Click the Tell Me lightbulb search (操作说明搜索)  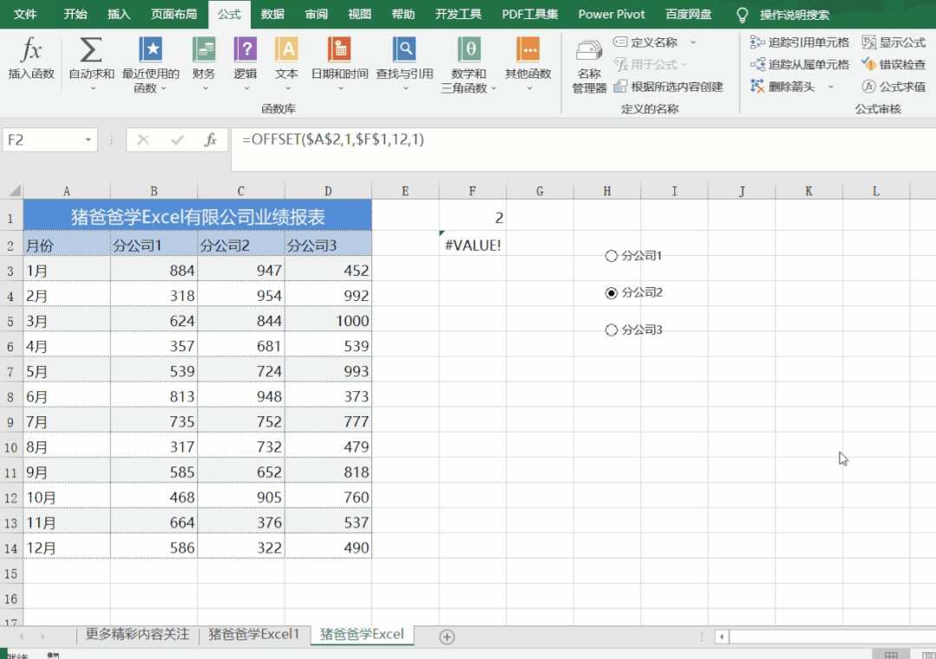(x=783, y=15)
